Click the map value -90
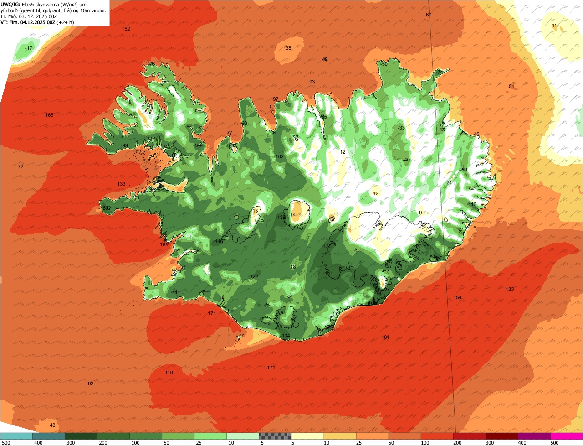Image resolution: width=583 pixels, height=446 pixels. (x=244, y=123)
